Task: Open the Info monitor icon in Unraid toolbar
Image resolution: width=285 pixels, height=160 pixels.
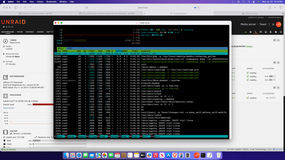Action: [x=266, y=32]
